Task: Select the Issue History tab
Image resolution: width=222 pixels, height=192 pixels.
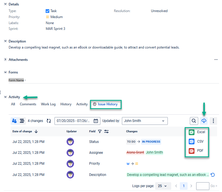Action: [x=106, y=104]
